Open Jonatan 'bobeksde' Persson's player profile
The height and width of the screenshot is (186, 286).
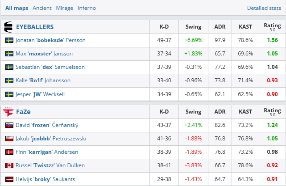point(50,40)
